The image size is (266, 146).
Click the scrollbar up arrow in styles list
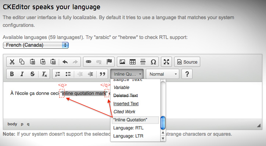(163, 133)
